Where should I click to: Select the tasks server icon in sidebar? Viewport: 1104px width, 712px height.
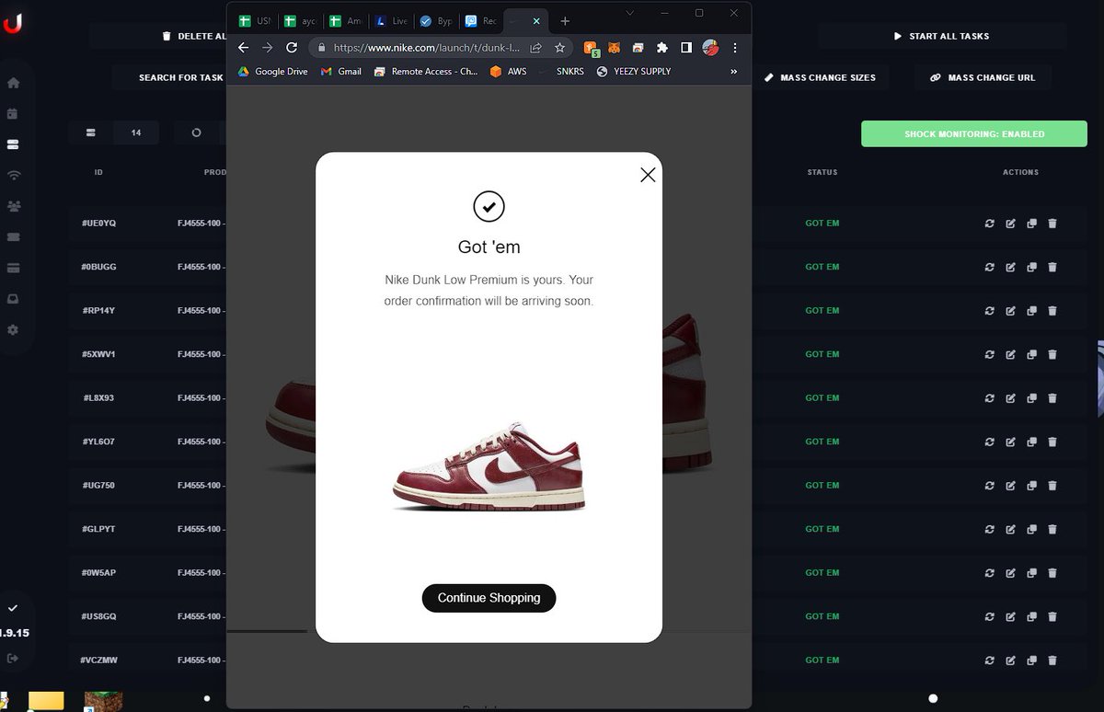click(x=13, y=144)
